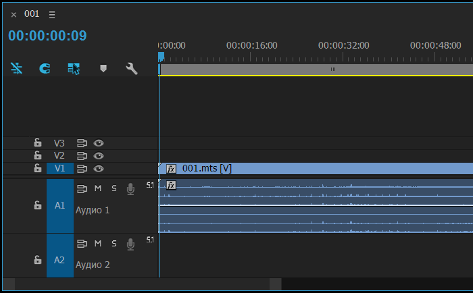Click the 00:00:00:09 playhead timecode
This screenshot has width=473, height=293.
coord(47,36)
